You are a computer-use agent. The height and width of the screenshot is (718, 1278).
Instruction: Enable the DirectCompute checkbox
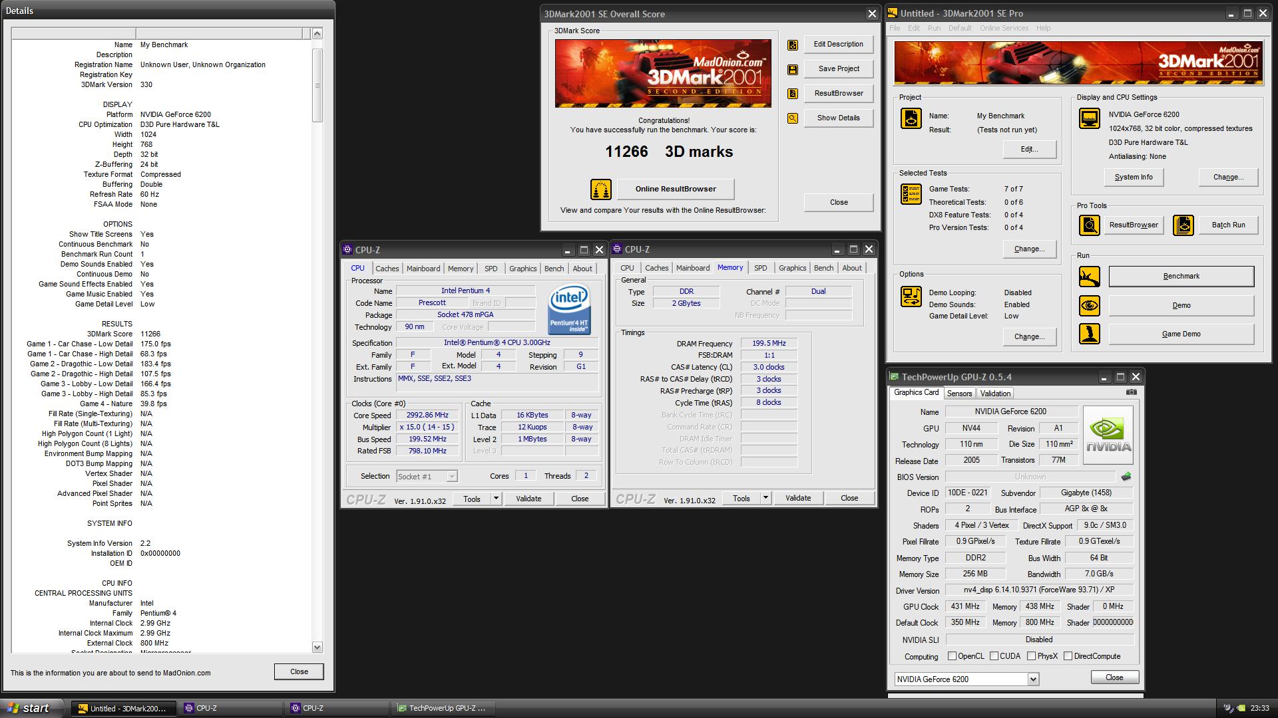[x=1068, y=656]
